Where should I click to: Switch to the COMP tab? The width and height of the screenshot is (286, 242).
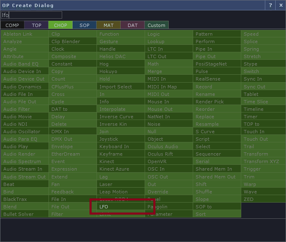pyautogui.click(x=12, y=25)
